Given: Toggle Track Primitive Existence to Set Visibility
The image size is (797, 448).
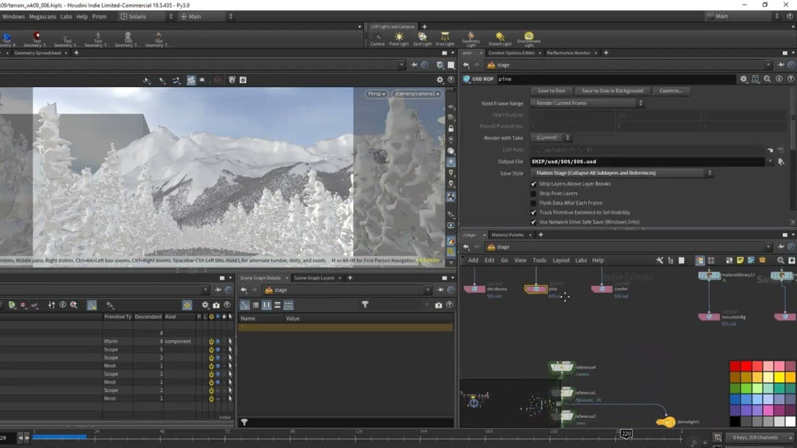Looking at the screenshot, I should click(533, 212).
